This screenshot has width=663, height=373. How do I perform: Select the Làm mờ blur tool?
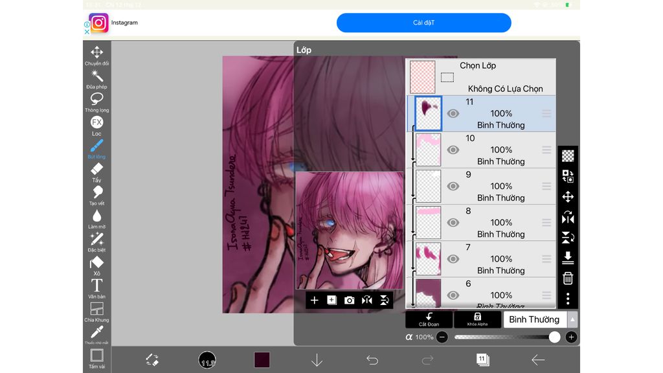pos(97,219)
